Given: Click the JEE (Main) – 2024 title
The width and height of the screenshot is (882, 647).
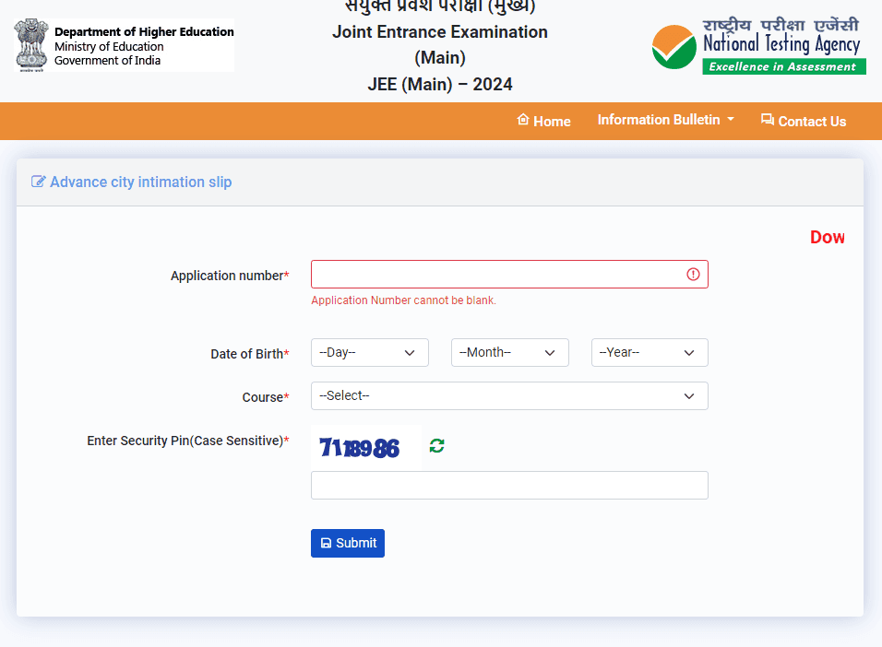Looking at the screenshot, I should pyautogui.click(x=439, y=85).
